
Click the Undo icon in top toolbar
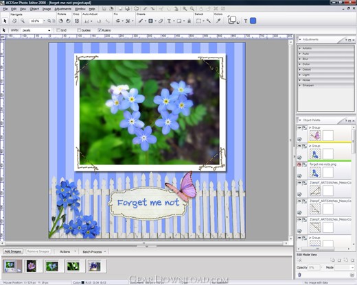[x=145, y=9]
